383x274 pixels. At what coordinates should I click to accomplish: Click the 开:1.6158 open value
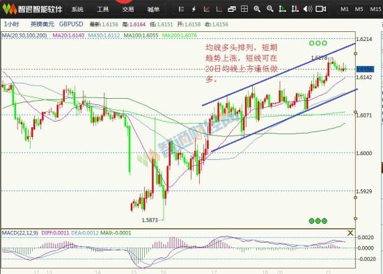(x=189, y=24)
